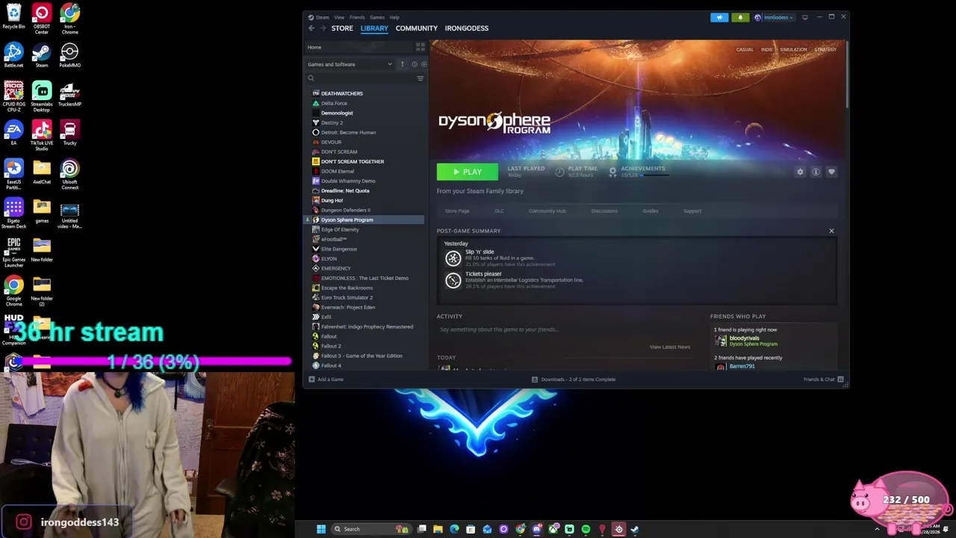Click Add a Game
The height and width of the screenshot is (538, 956).
[x=326, y=380]
